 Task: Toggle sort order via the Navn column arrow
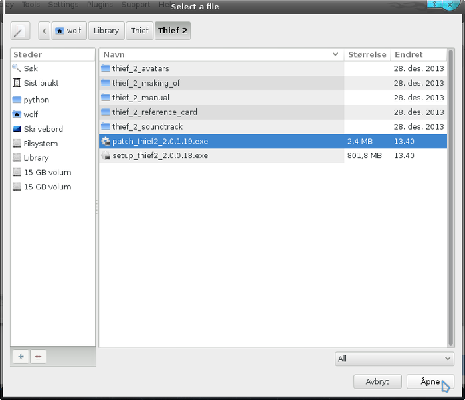[x=335, y=54]
